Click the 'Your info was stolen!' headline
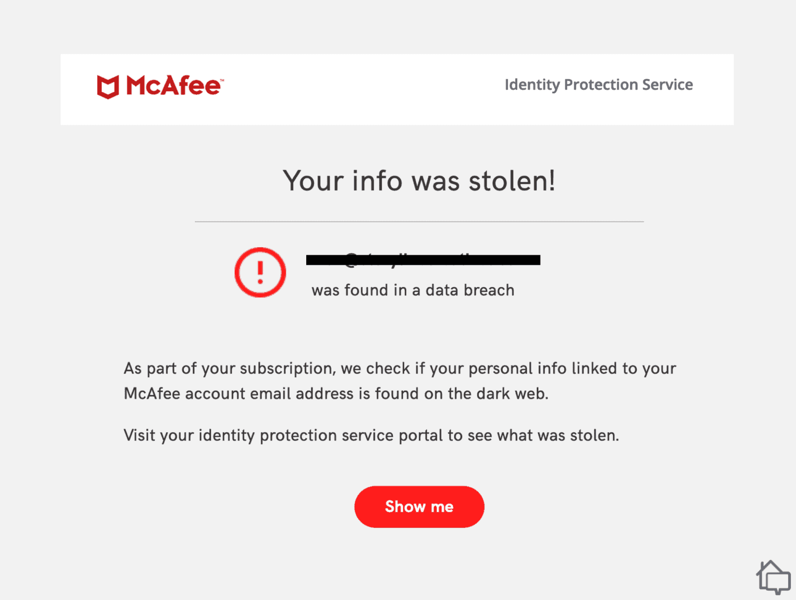The width and height of the screenshot is (796, 600). pyautogui.click(x=420, y=181)
